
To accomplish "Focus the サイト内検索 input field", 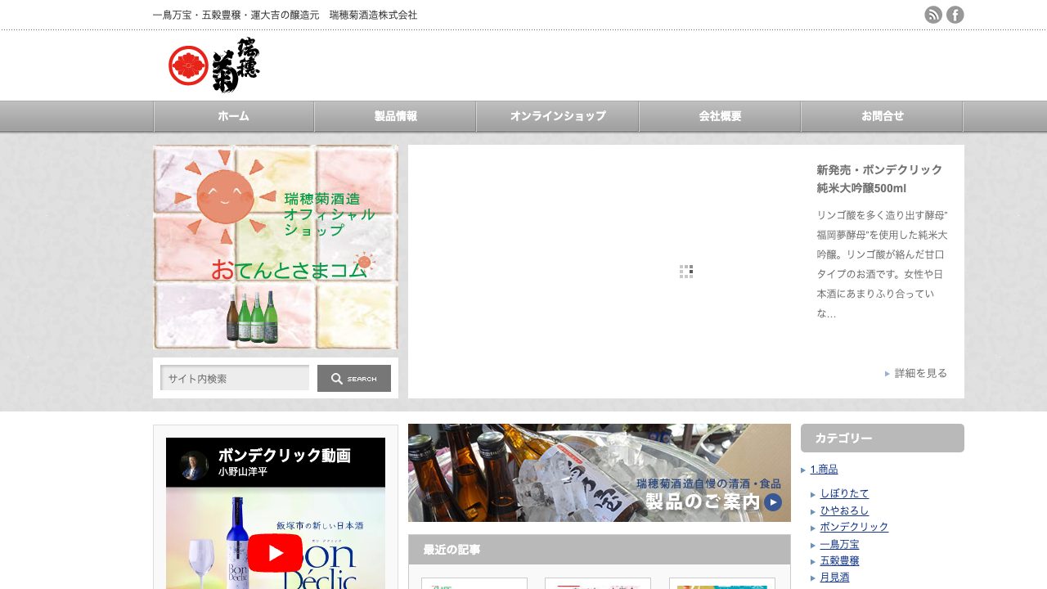I will click(235, 379).
